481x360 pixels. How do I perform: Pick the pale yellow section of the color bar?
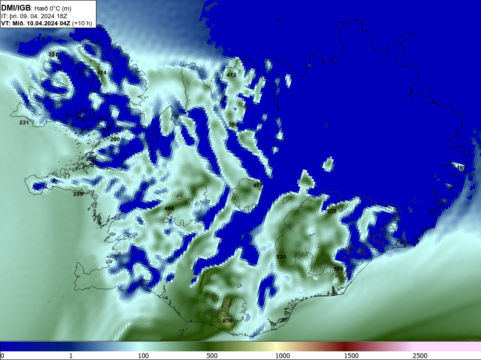(x=276, y=347)
